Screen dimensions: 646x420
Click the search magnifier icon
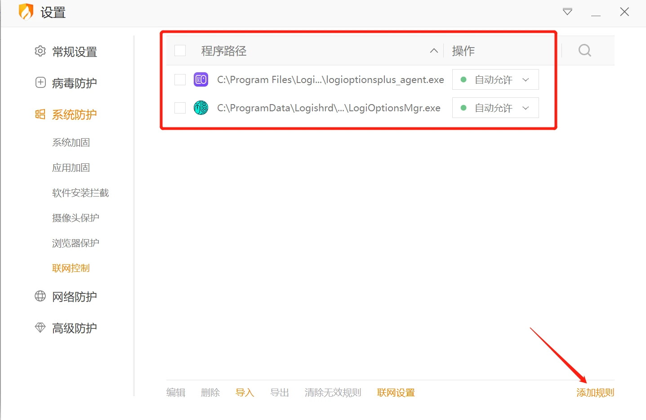(x=584, y=50)
